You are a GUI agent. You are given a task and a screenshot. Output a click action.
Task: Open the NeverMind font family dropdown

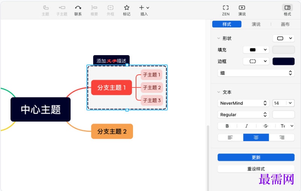tap(243, 103)
